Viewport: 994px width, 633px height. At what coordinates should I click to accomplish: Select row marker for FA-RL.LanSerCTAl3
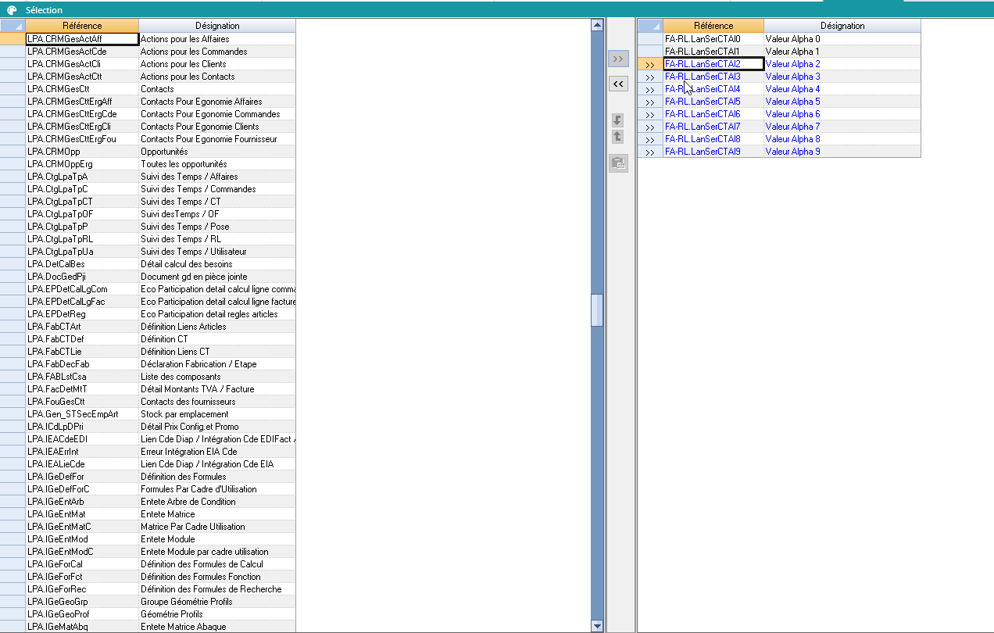click(x=650, y=77)
